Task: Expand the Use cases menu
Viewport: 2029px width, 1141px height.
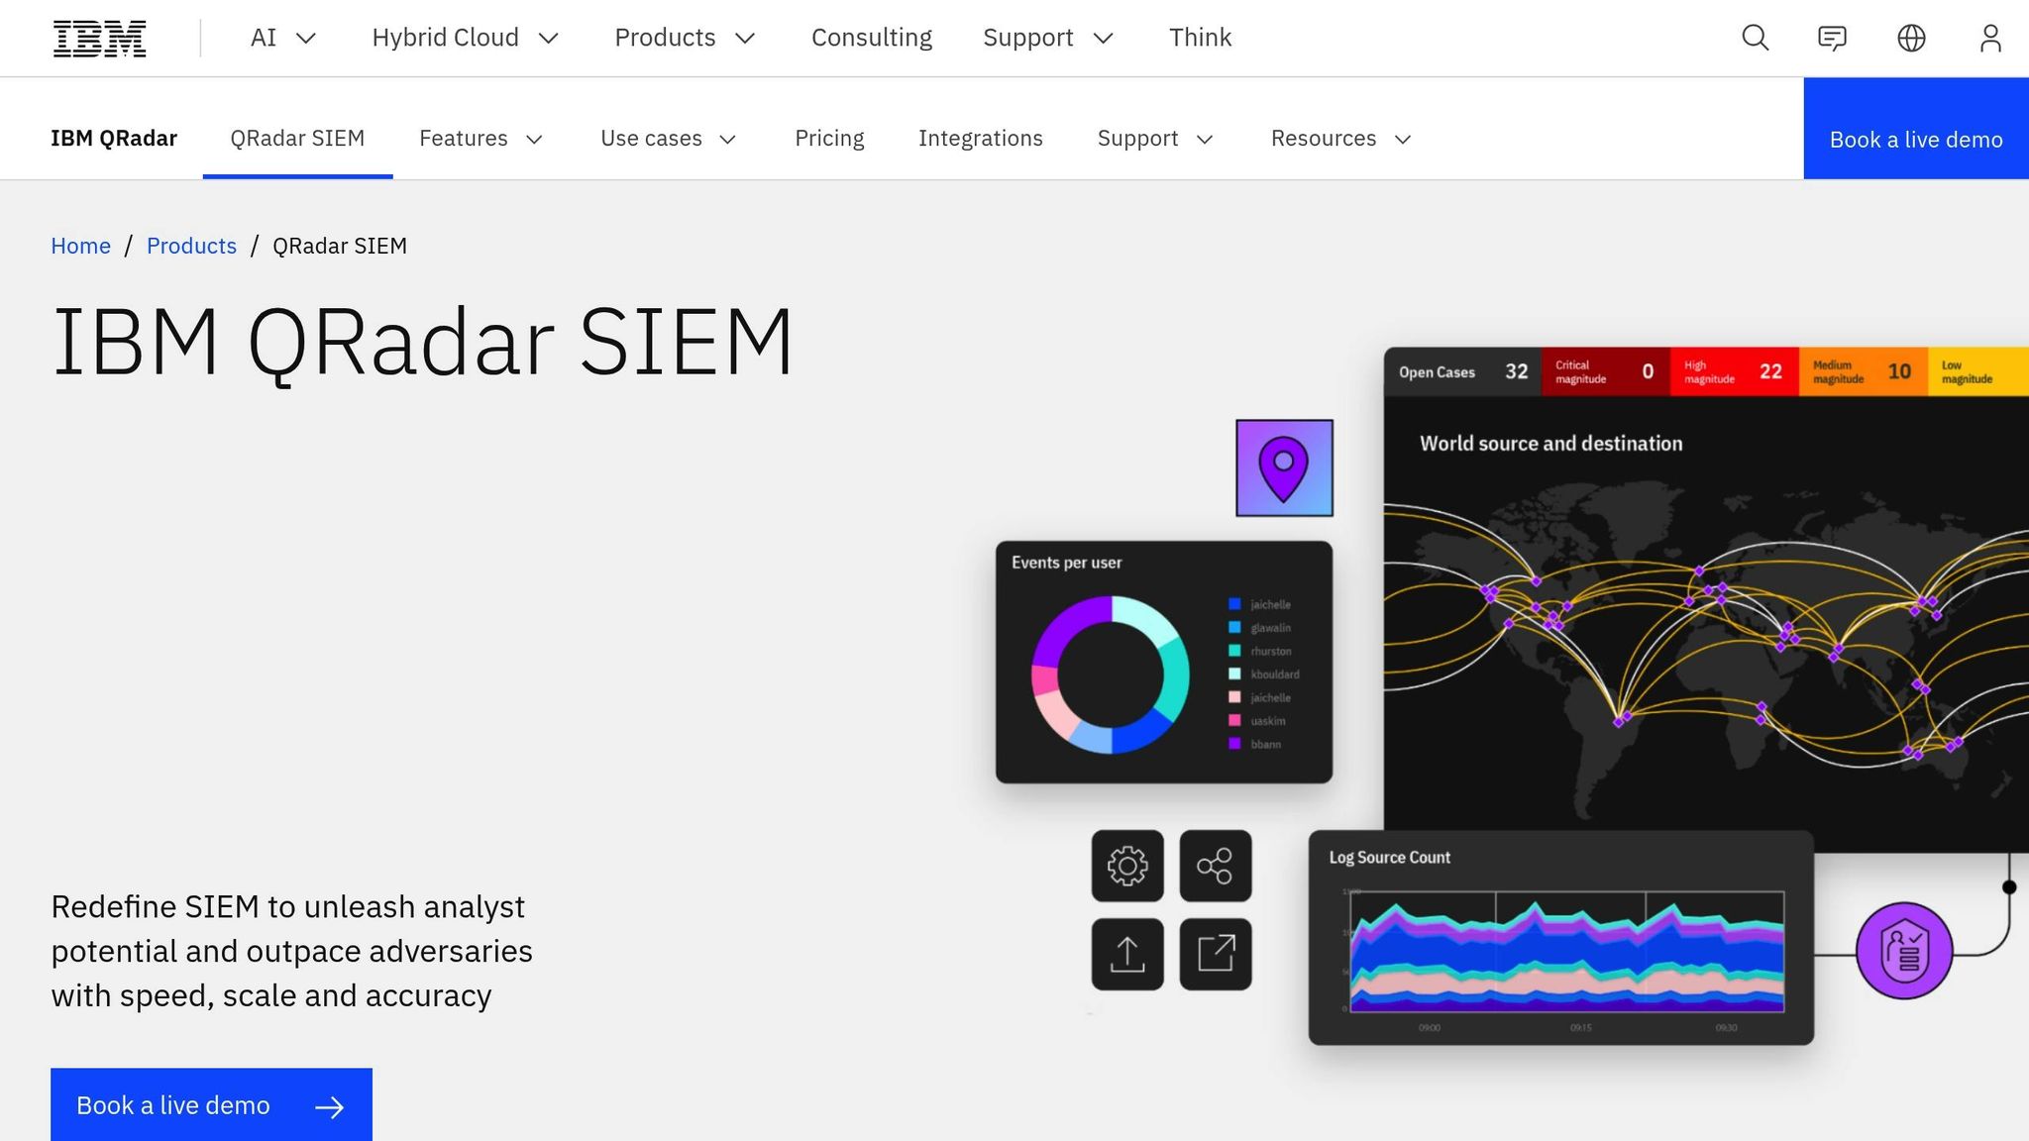Action: click(x=668, y=139)
